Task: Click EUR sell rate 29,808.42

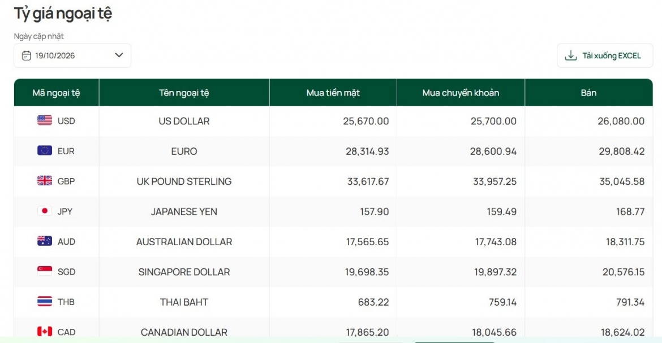Action: pos(621,151)
